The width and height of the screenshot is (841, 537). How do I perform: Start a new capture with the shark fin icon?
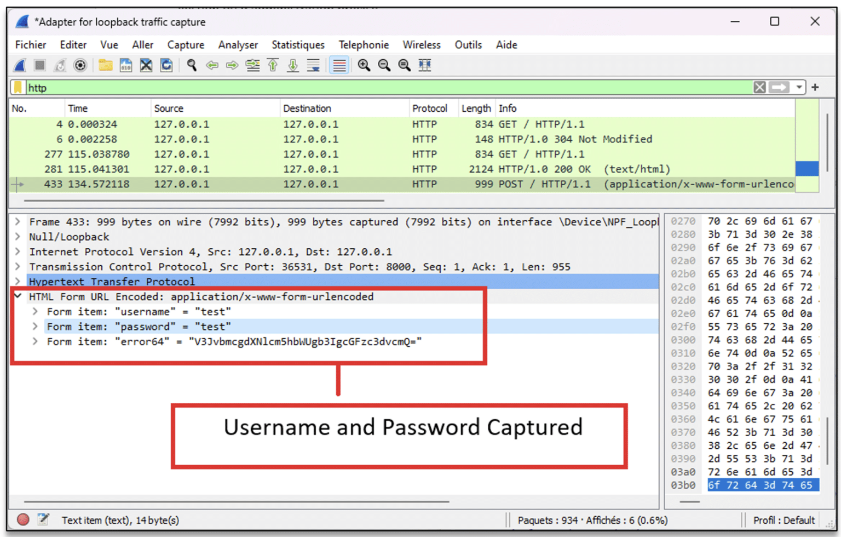coord(20,65)
